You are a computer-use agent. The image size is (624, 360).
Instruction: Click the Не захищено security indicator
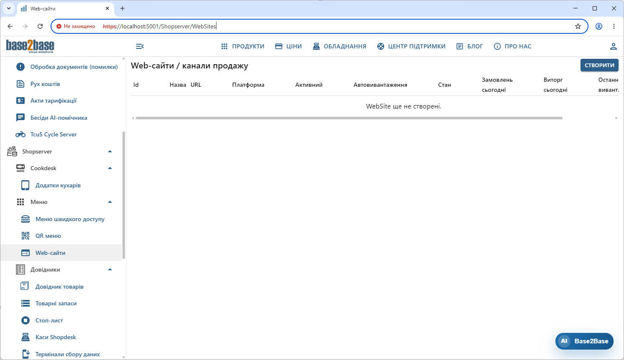(76, 26)
